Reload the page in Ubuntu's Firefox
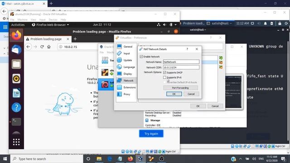This screenshot has height=163, width=290. [x=42, y=47]
